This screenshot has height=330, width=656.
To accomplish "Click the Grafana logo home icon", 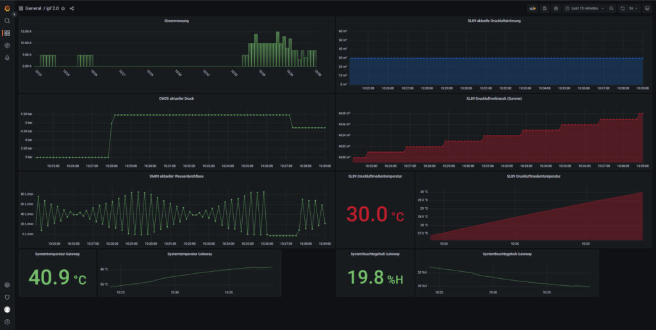I will (x=7, y=8).
